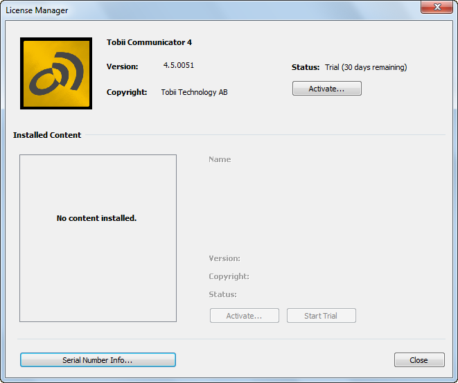
Task: Click bold 'Status:' label near Trial
Action: point(306,67)
